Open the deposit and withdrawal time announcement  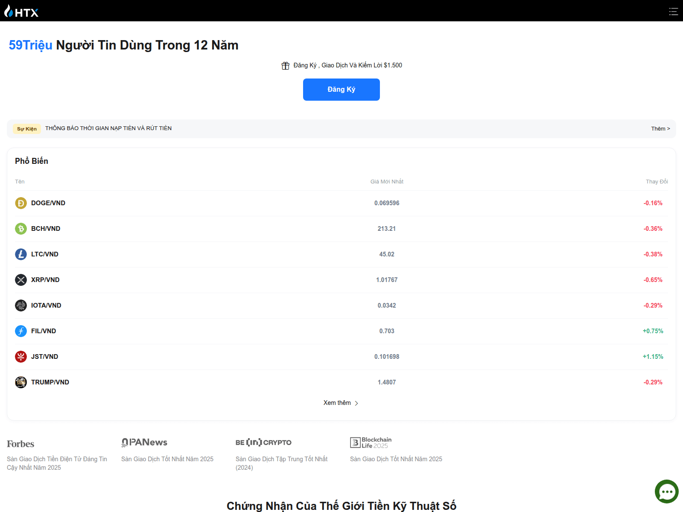click(108, 128)
